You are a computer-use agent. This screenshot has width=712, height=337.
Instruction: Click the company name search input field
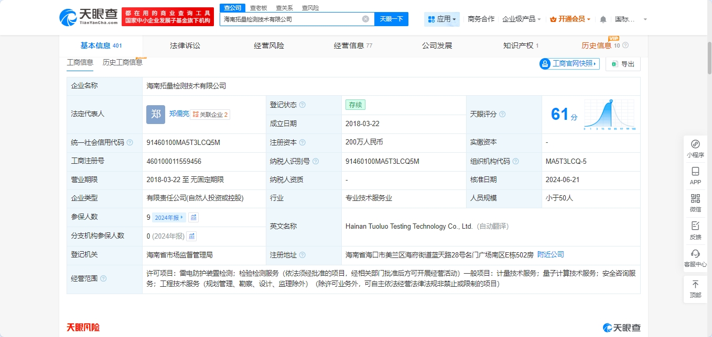pyautogui.click(x=290, y=19)
